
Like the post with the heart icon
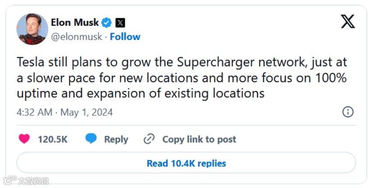(x=24, y=139)
